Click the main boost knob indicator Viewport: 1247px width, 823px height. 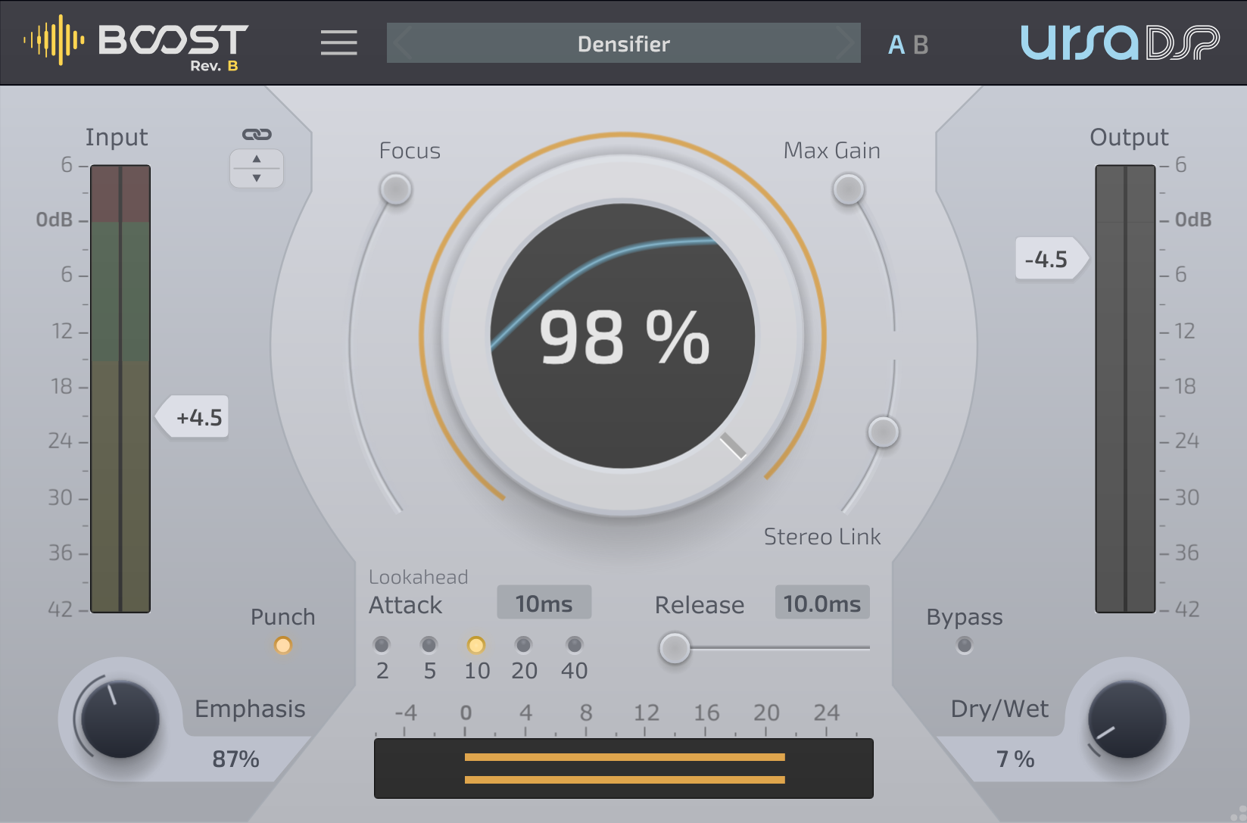pyautogui.click(x=732, y=445)
